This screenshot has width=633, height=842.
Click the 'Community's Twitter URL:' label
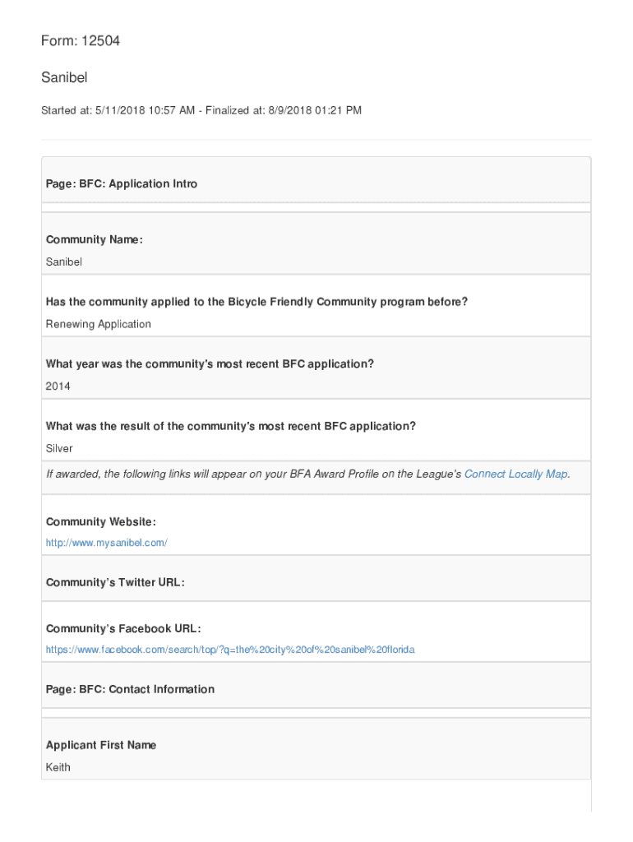(115, 582)
